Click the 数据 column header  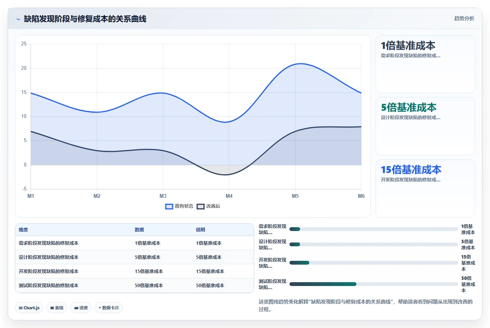[139, 230]
